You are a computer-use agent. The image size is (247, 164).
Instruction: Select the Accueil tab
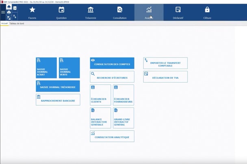pos(4,23)
